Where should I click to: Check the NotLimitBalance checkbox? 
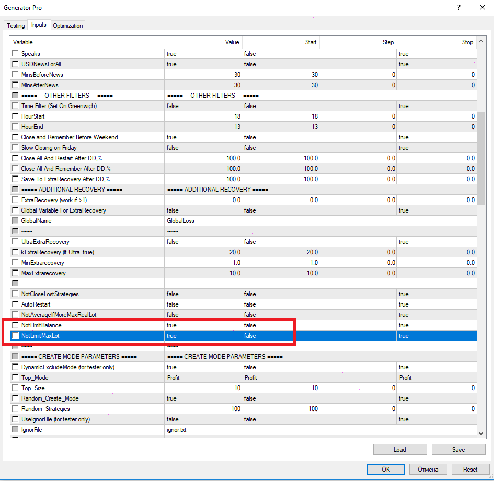pos(15,325)
